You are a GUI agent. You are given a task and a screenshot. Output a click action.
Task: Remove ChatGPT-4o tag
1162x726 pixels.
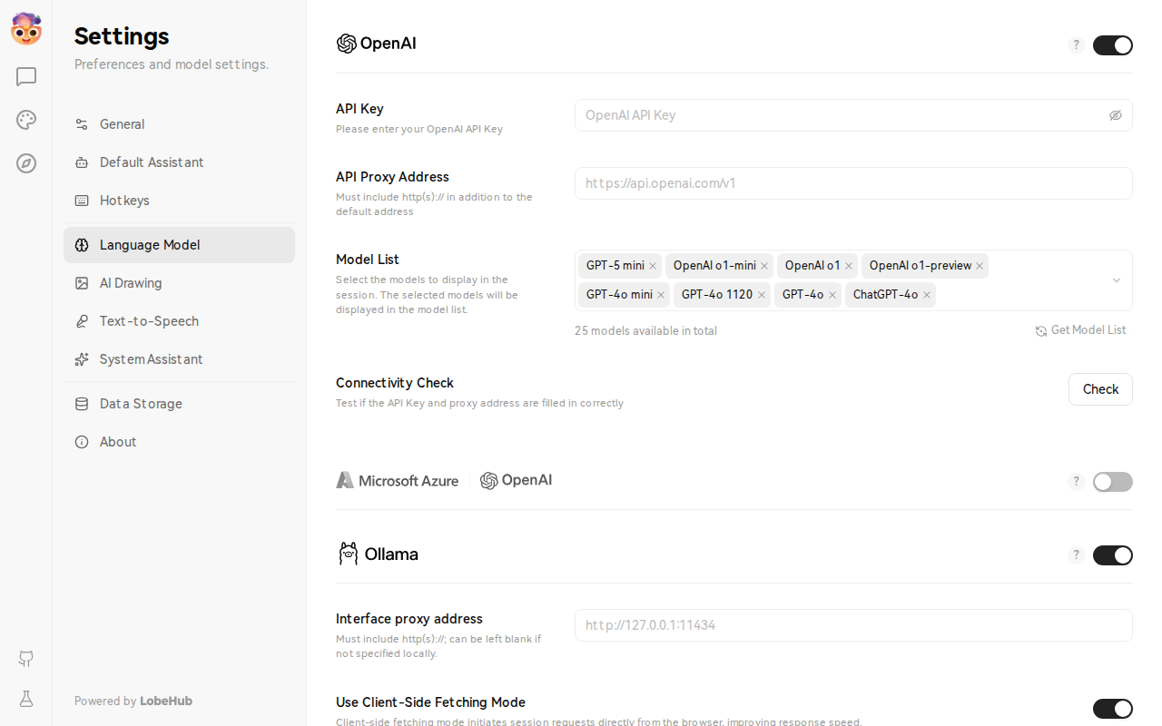(x=927, y=295)
